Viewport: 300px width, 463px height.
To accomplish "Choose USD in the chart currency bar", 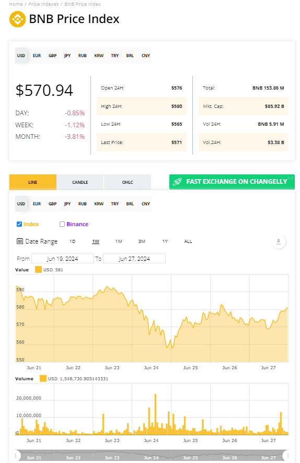I will point(21,204).
